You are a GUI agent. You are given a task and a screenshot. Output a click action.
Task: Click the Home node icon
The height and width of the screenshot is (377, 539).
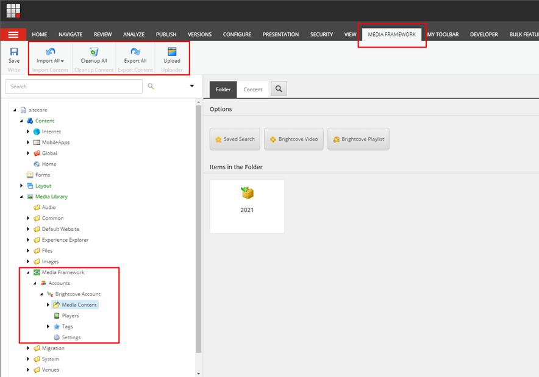[x=37, y=164]
